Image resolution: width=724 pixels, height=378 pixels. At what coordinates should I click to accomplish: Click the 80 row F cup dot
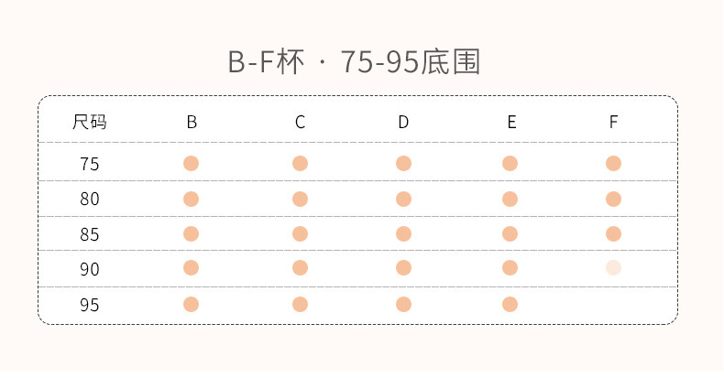[613, 199]
